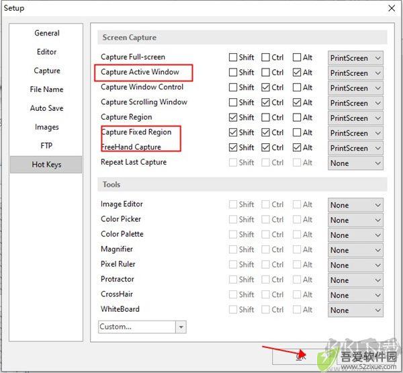Click the 'Magnifier' label
The height and width of the screenshot is (373, 403).
point(117,249)
